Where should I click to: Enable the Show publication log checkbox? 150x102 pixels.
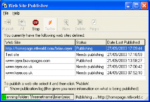click(6, 89)
